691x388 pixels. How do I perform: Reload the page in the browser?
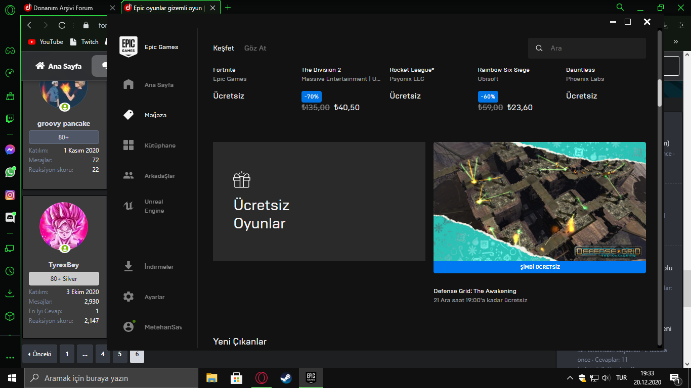(62, 25)
